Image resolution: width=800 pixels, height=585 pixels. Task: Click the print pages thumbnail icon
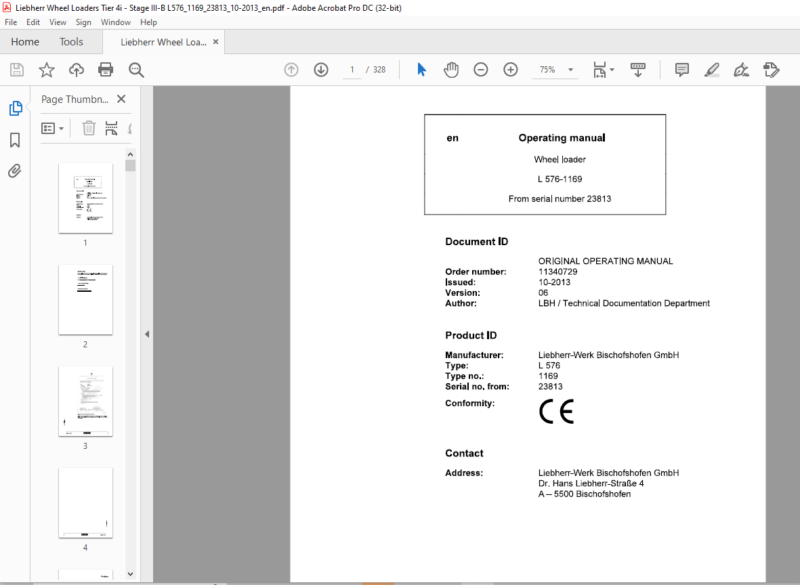pyautogui.click(x=111, y=128)
